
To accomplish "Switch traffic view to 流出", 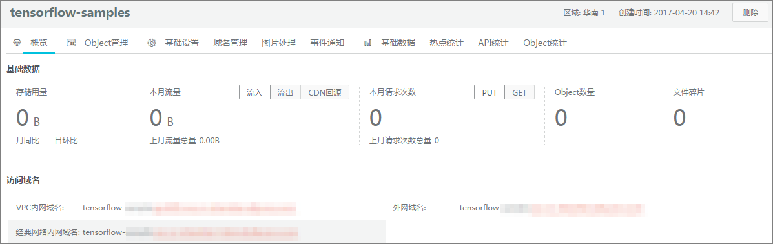I will coord(285,92).
